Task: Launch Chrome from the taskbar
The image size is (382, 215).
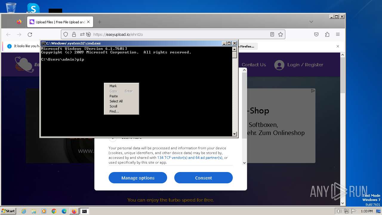Action: pyautogui.click(x=54, y=211)
